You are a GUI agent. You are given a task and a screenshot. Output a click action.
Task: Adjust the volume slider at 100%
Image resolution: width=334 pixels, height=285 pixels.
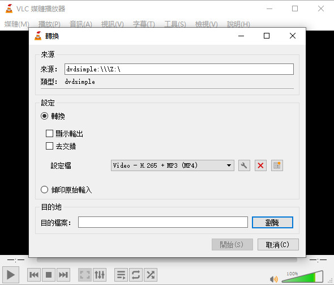(x=302, y=277)
